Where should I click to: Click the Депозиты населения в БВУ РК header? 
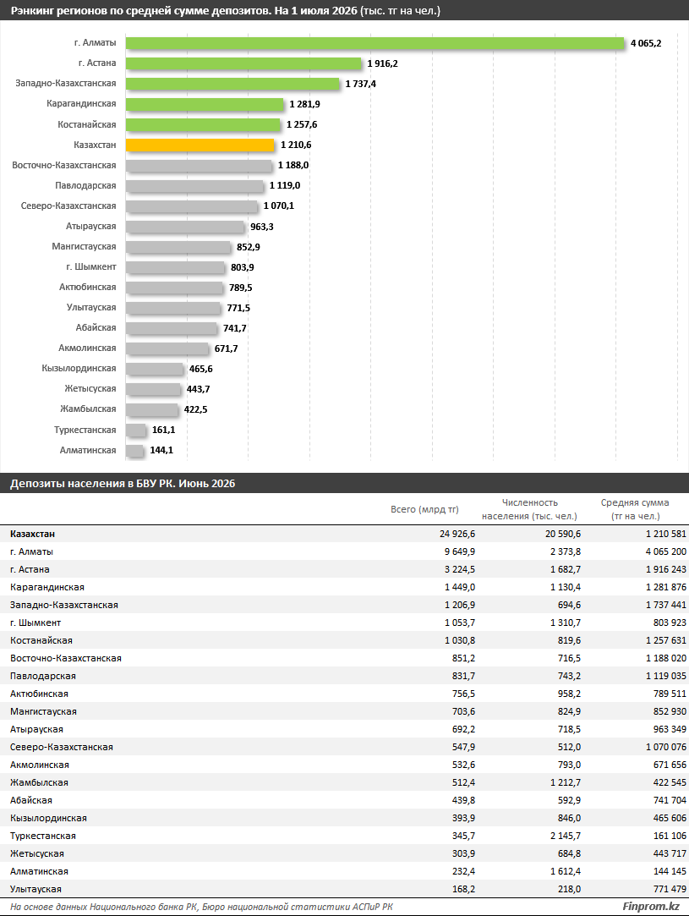tap(123, 484)
